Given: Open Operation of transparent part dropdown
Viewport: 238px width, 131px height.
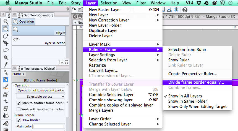Looking at the screenshot, I should tap(41, 90).
